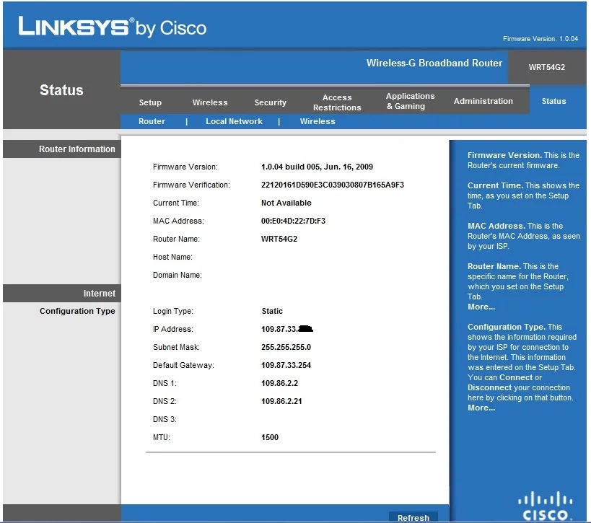Open the Administration tab
This screenshot has width=591, height=523.
483,101
